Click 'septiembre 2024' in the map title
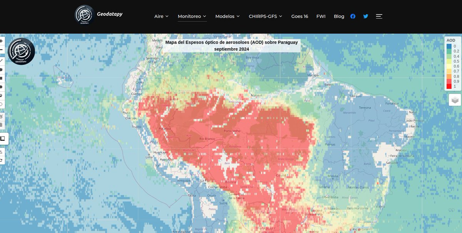The image size is (462, 233). [x=232, y=49]
